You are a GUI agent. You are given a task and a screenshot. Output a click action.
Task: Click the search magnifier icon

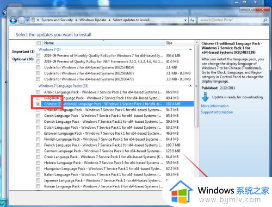click(x=265, y=20)
